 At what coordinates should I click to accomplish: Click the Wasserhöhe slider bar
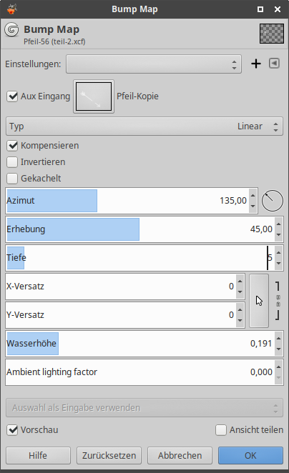[x=139, y=344]
